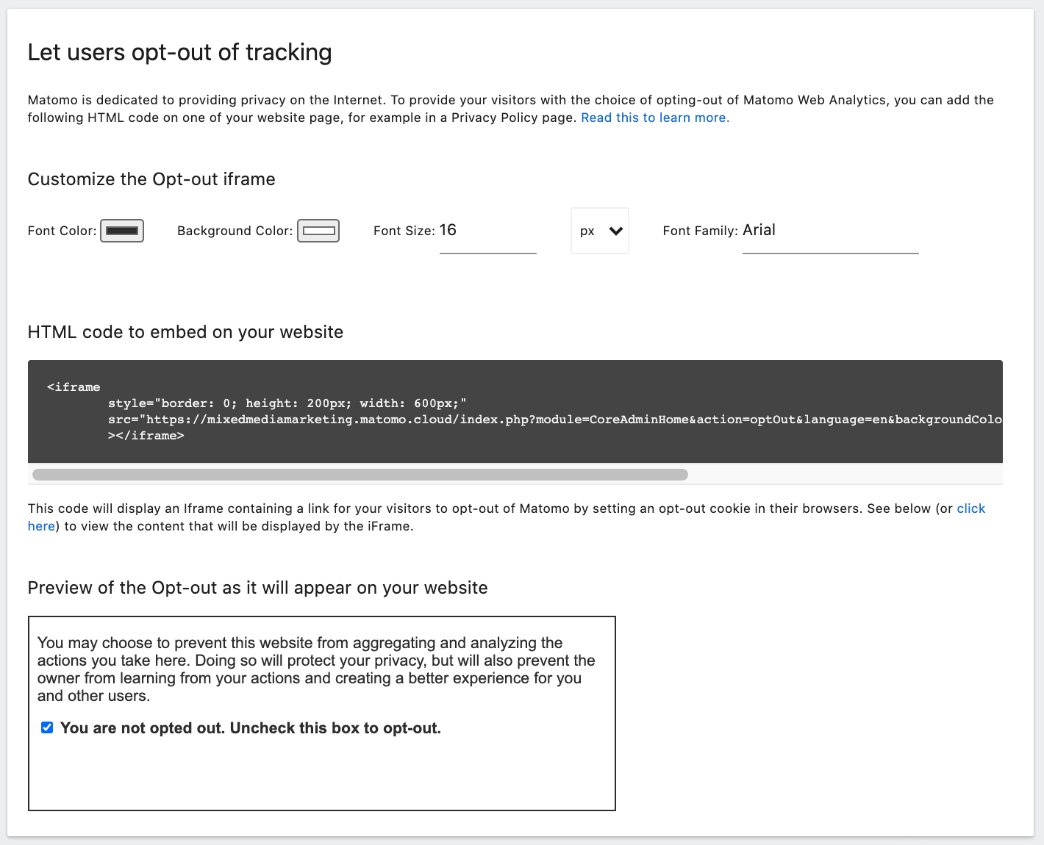Click the bold "You are not opted out" text
Image resolution: width=1044 pixels, height=845 pixels.
click(250, 727)
